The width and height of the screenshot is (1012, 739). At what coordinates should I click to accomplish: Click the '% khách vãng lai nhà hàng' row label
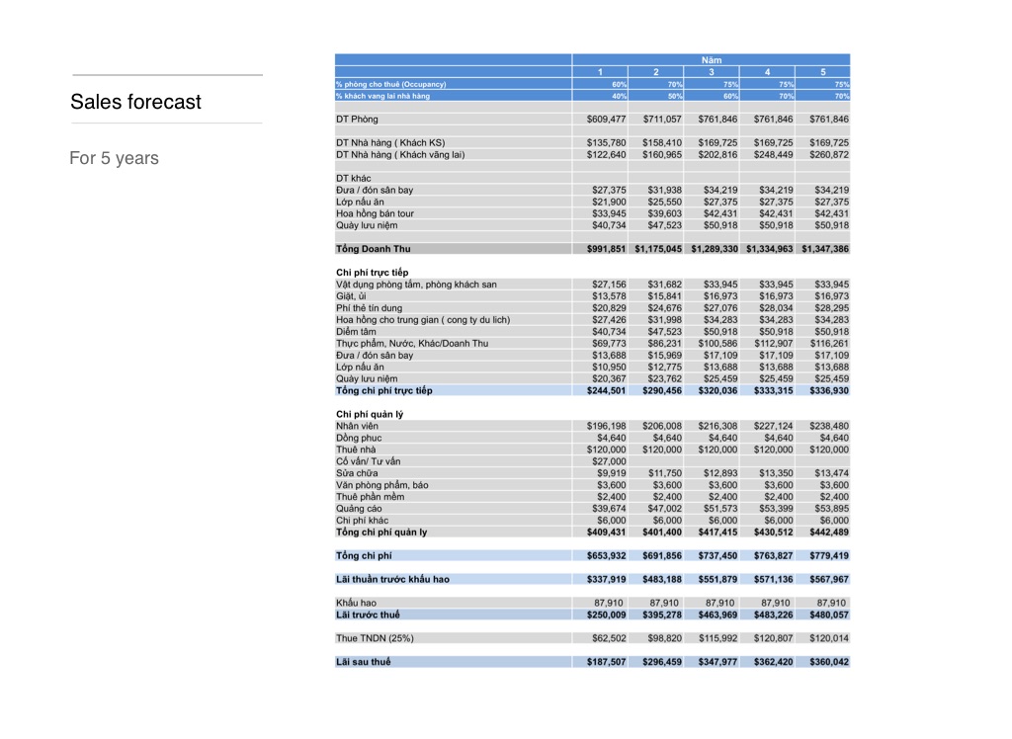click(x=383, y=96)
